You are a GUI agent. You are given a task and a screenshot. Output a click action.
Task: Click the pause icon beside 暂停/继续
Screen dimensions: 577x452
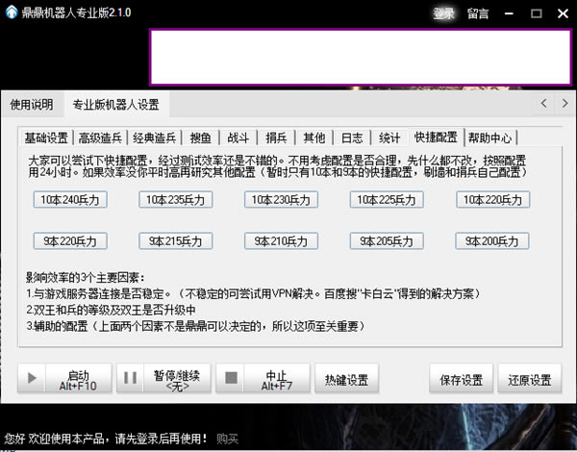point(130,378)
